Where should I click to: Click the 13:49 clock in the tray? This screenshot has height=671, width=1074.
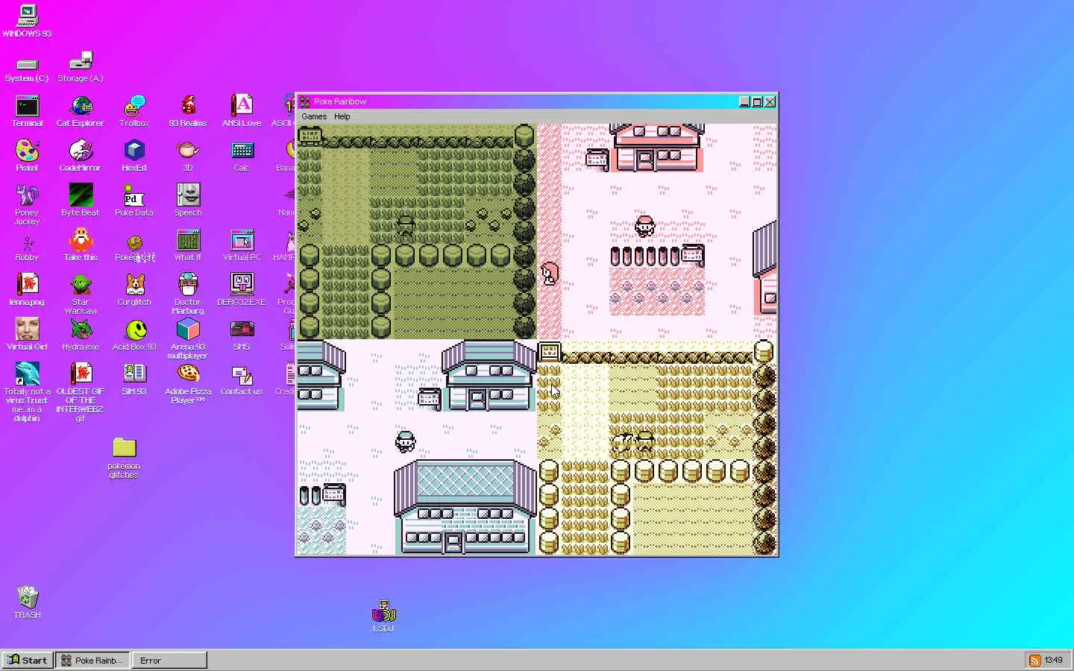1054,661
